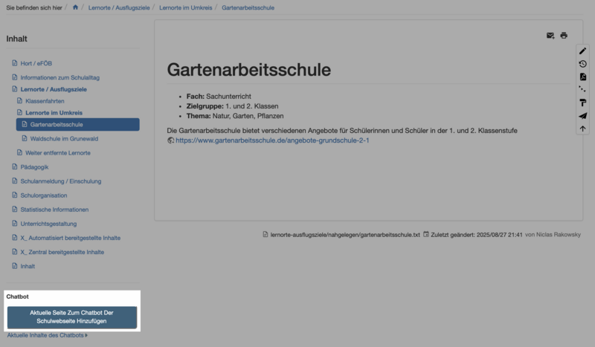This screenshot has height=347, width=595.
Task: Click the paint roller icon
Action: (583, 103)
